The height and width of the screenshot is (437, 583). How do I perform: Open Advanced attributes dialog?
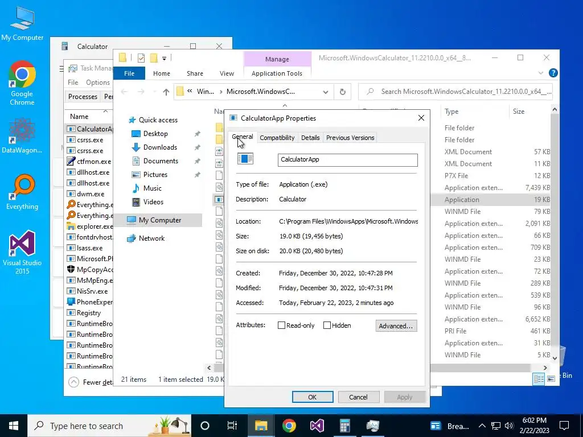point(396,326)
